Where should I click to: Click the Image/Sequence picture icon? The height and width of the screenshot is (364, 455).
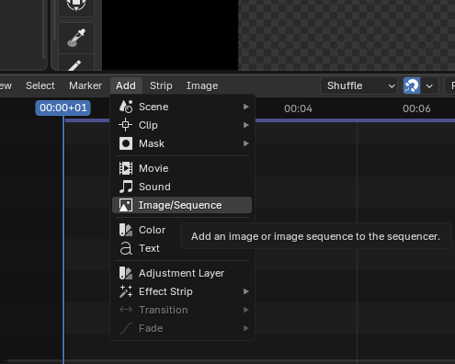tap(126, 205)
